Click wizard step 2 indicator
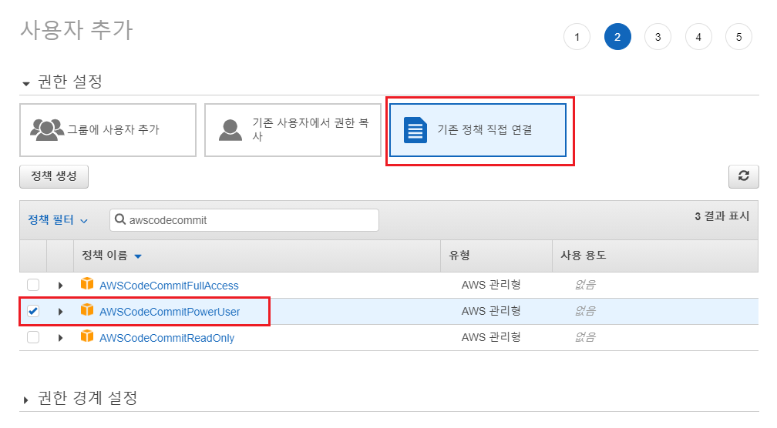This screenshot has width=777, height=428. click(617, 37)
